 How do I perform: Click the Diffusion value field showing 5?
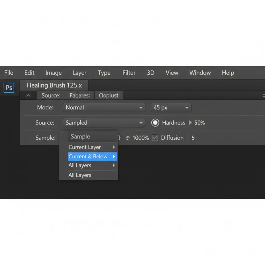193,138
